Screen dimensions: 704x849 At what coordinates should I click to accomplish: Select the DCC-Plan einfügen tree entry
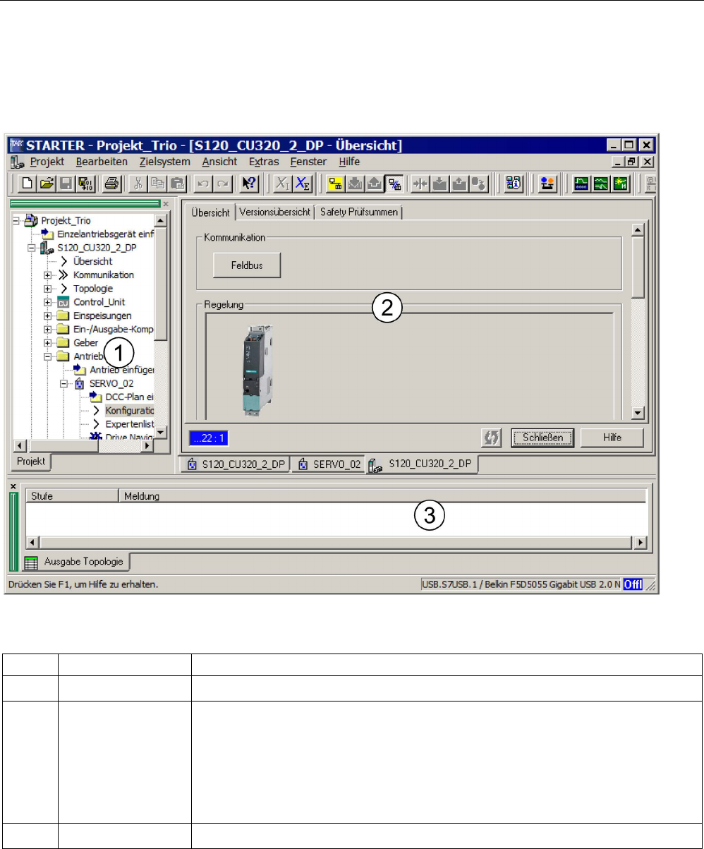pyautogui.click(x=130, y=397)
